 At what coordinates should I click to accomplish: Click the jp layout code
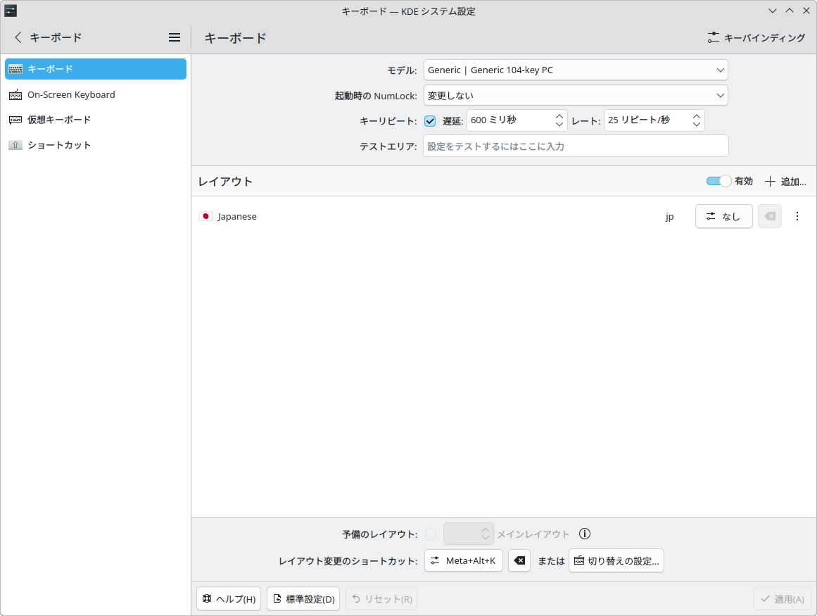(669, 217)
